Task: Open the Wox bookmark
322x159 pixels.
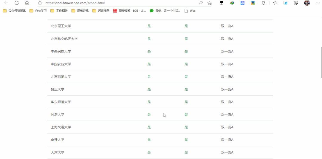Action: click(x=190, y=11)
